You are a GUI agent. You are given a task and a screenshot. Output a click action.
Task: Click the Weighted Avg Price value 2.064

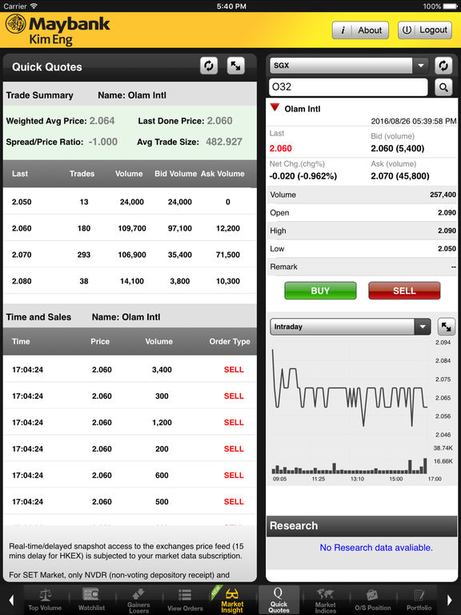tap(102, 121)
